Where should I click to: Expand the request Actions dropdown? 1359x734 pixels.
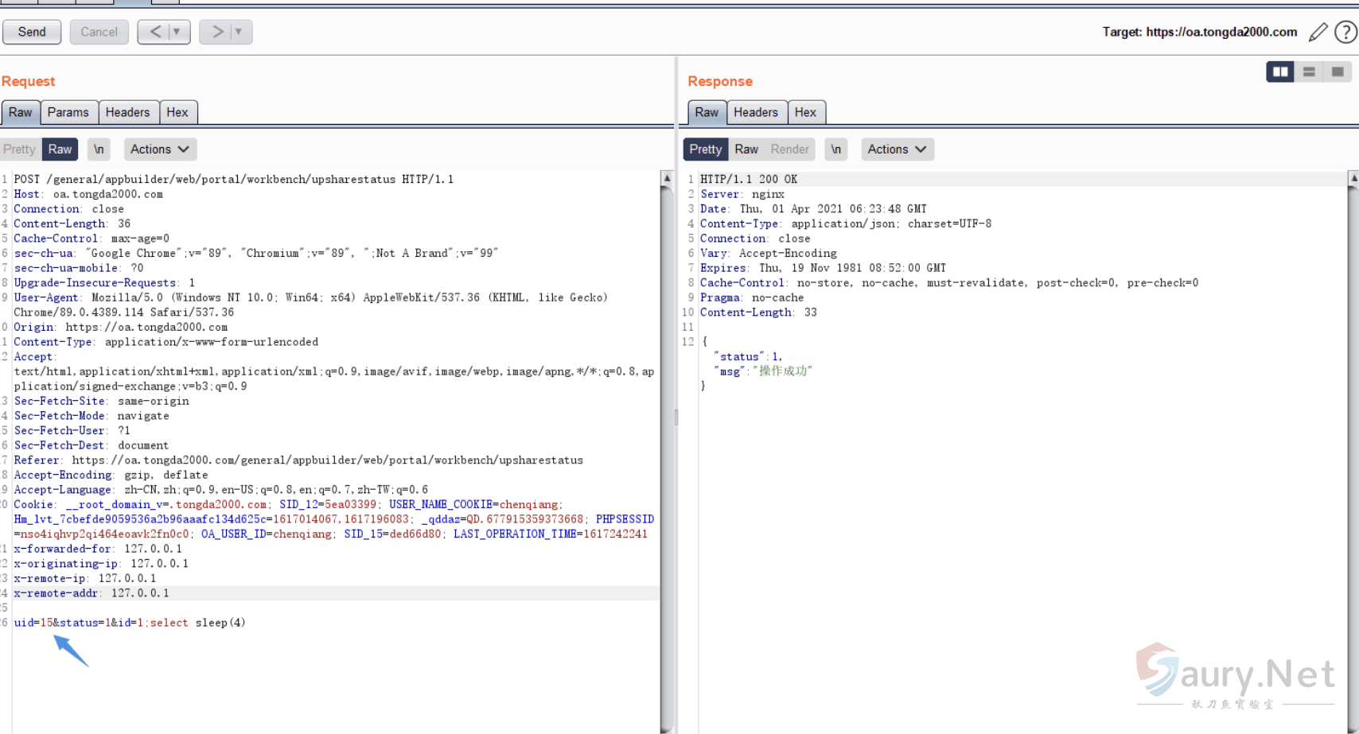[x=159, y=150]
